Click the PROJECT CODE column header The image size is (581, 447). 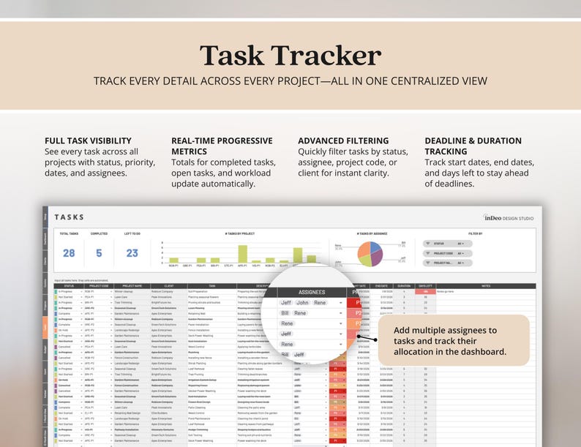[x=99, y=286]
